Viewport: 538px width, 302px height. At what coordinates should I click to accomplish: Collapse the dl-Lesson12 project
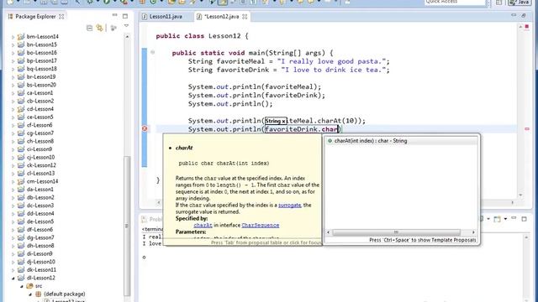click(13, 278)
